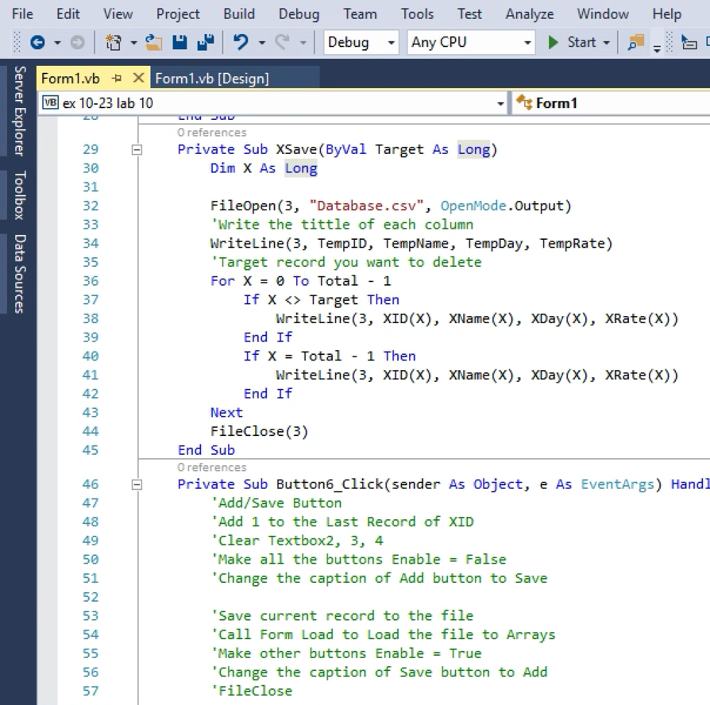
Task: Click the Save All icon
Action: (x=206, y=42)
